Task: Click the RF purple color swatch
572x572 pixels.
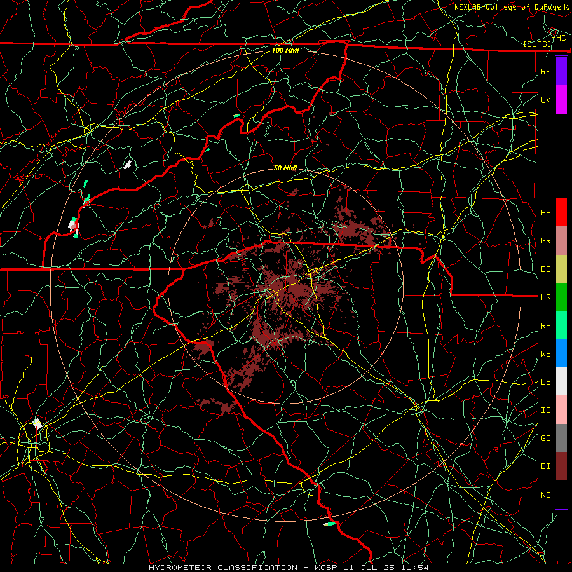Action: point(561,71)
